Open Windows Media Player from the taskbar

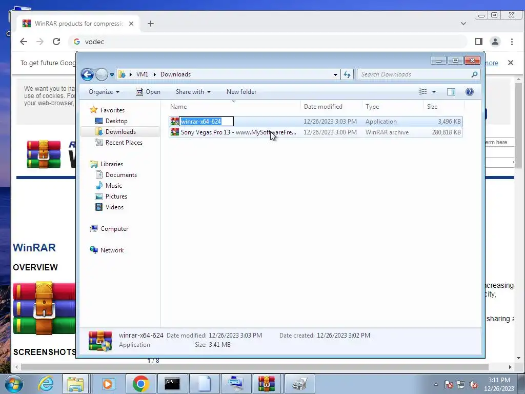108,384
